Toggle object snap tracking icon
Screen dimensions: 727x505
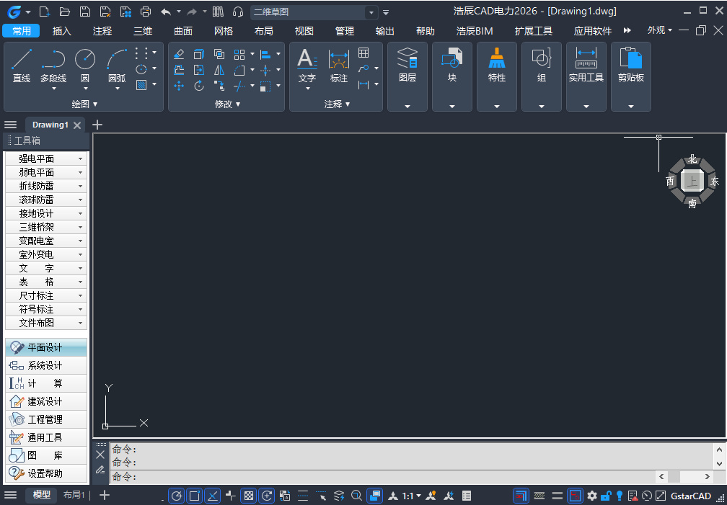(x=212, y=496)
